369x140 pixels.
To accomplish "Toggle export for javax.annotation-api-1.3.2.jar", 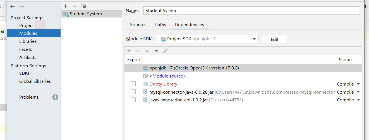I will pos(133,100).
